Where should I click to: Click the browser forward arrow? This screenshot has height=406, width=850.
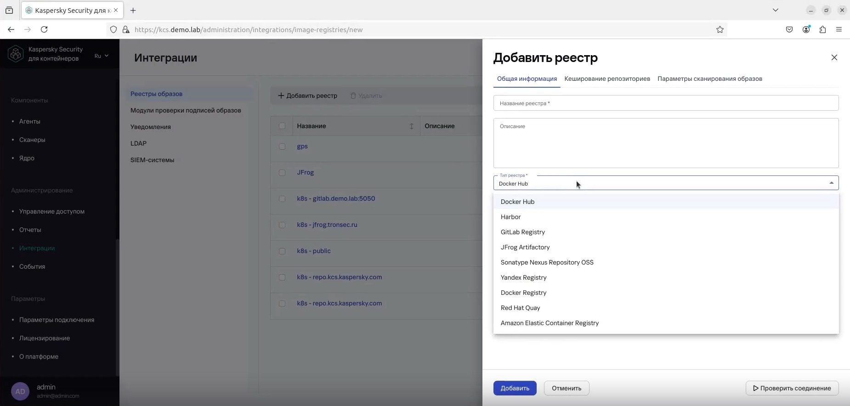click(x=28, y=29)
